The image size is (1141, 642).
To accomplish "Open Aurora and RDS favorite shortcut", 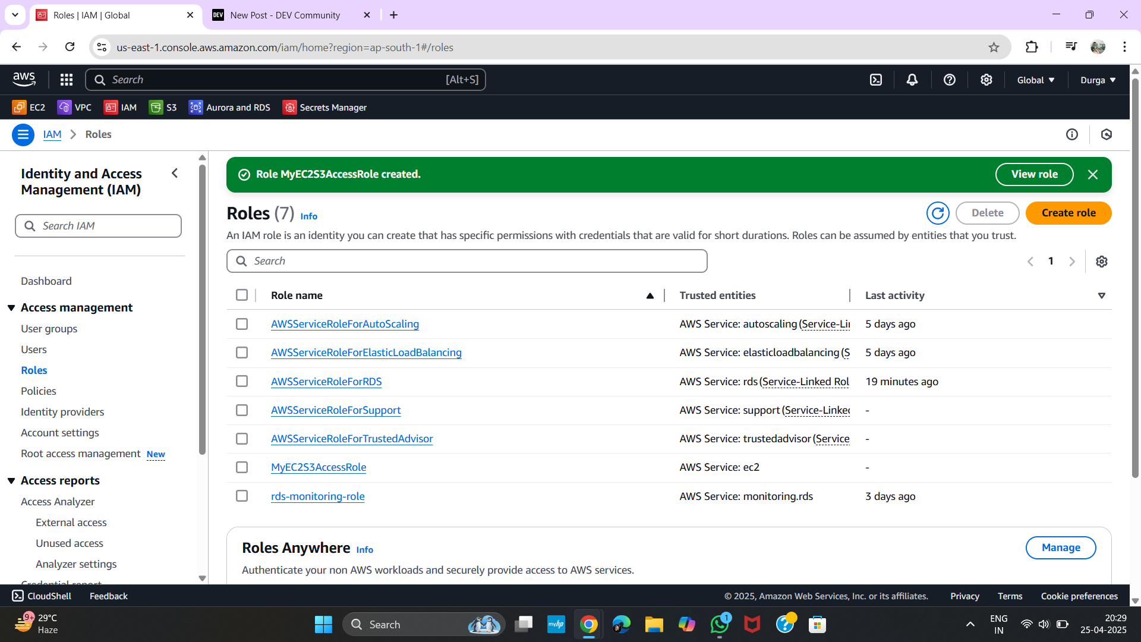I will [229, 108].
